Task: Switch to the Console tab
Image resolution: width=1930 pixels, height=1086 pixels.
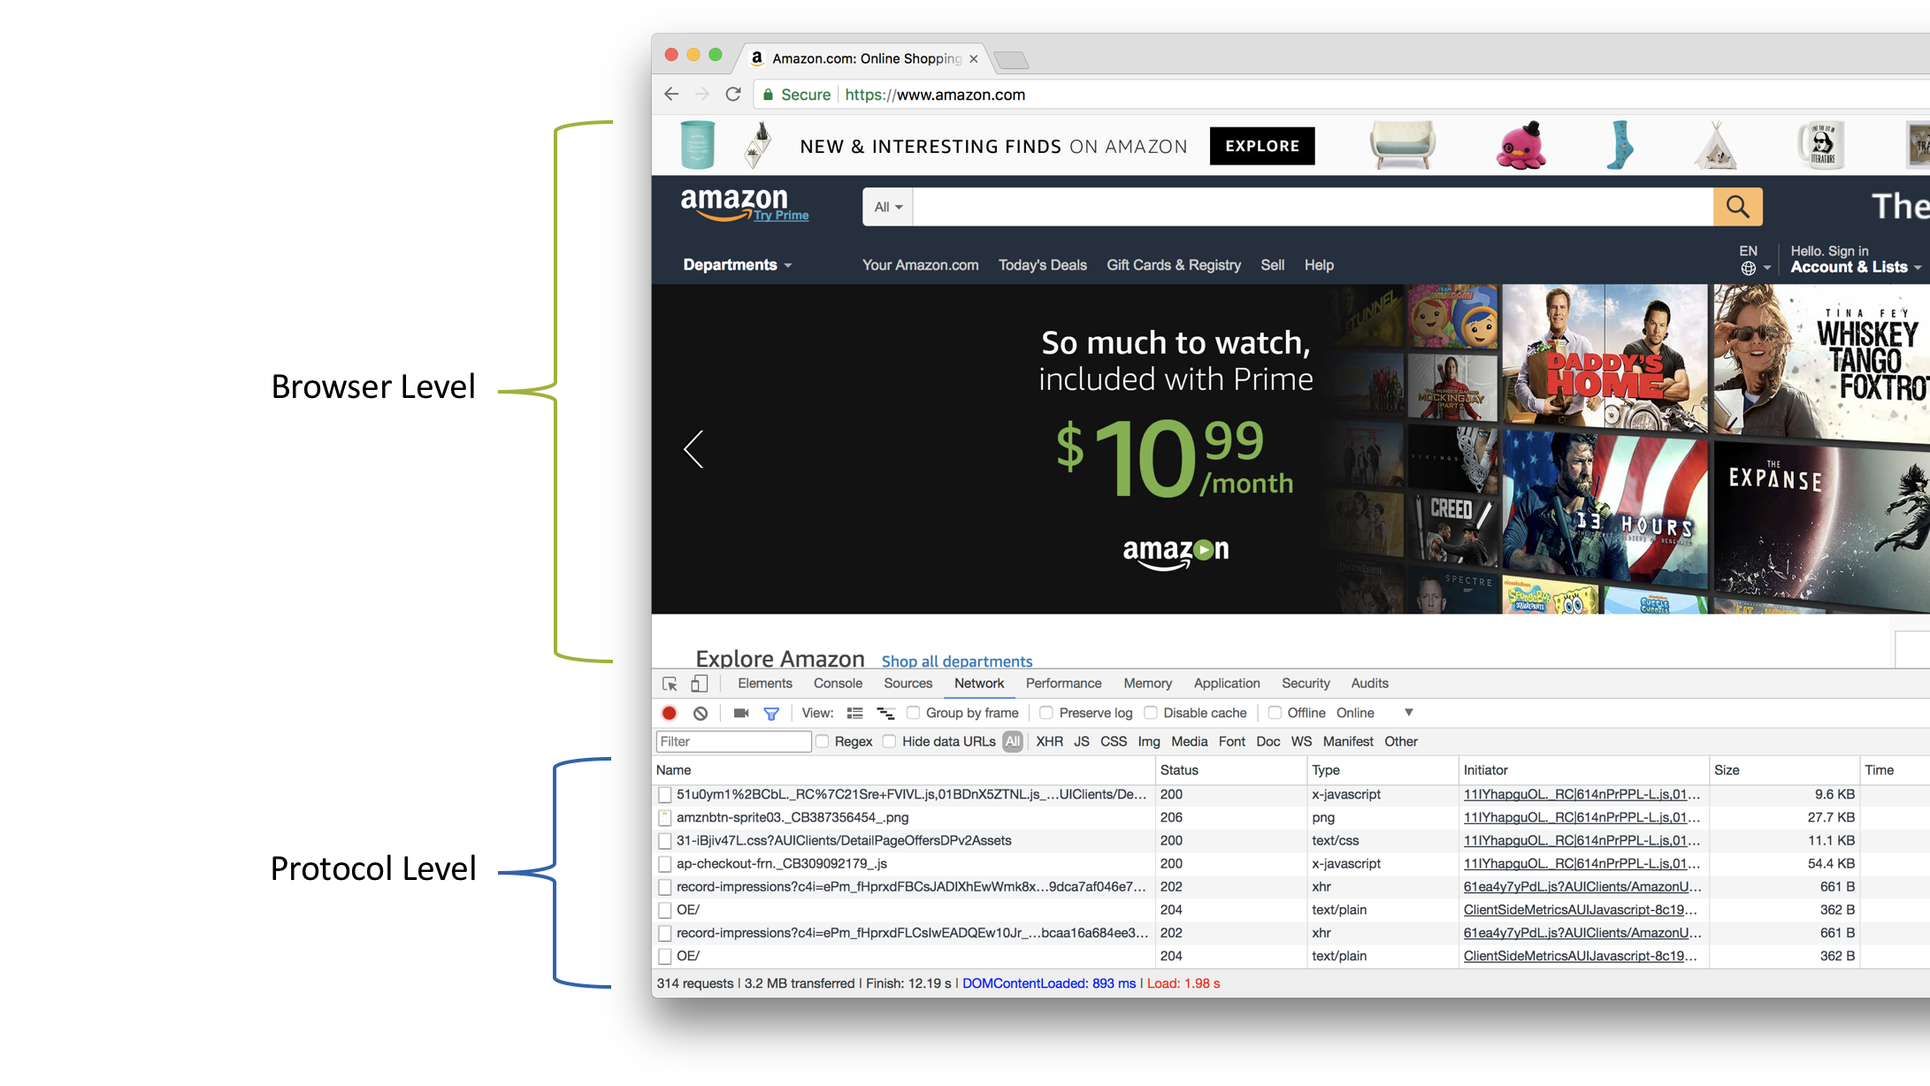Action: tap(838, 684)
